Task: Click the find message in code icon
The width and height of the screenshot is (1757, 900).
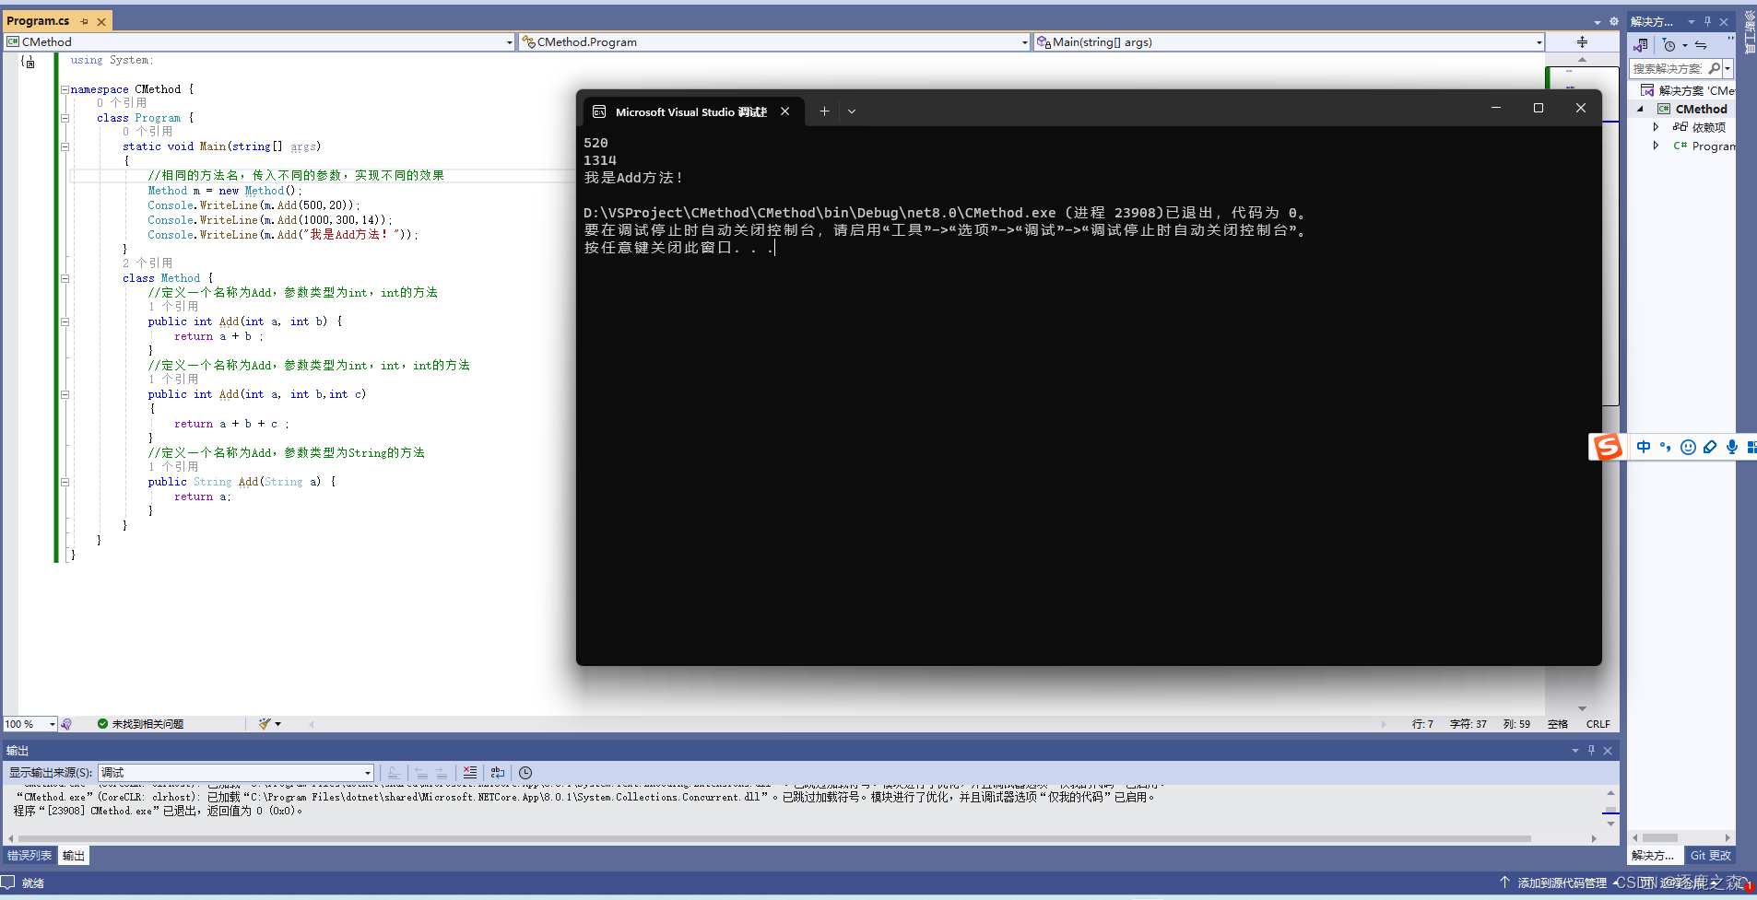Action: click(x=394, y=773)
